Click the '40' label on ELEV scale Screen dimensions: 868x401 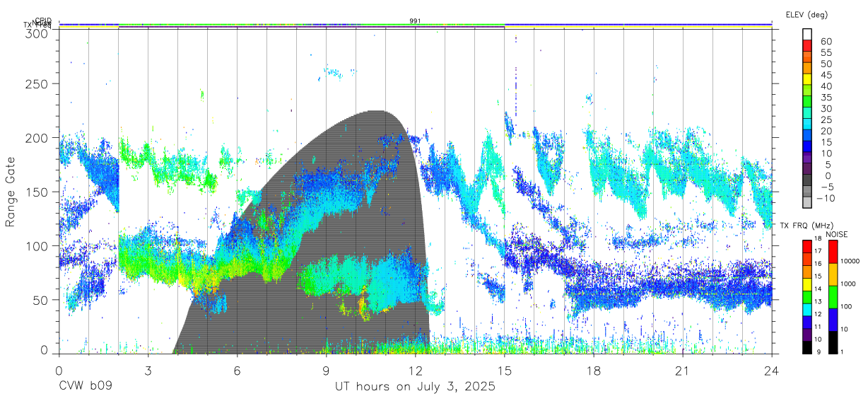click(x=826, y=86)
